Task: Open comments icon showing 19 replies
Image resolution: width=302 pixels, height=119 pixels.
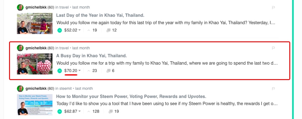Action: (x=111, y=111)
